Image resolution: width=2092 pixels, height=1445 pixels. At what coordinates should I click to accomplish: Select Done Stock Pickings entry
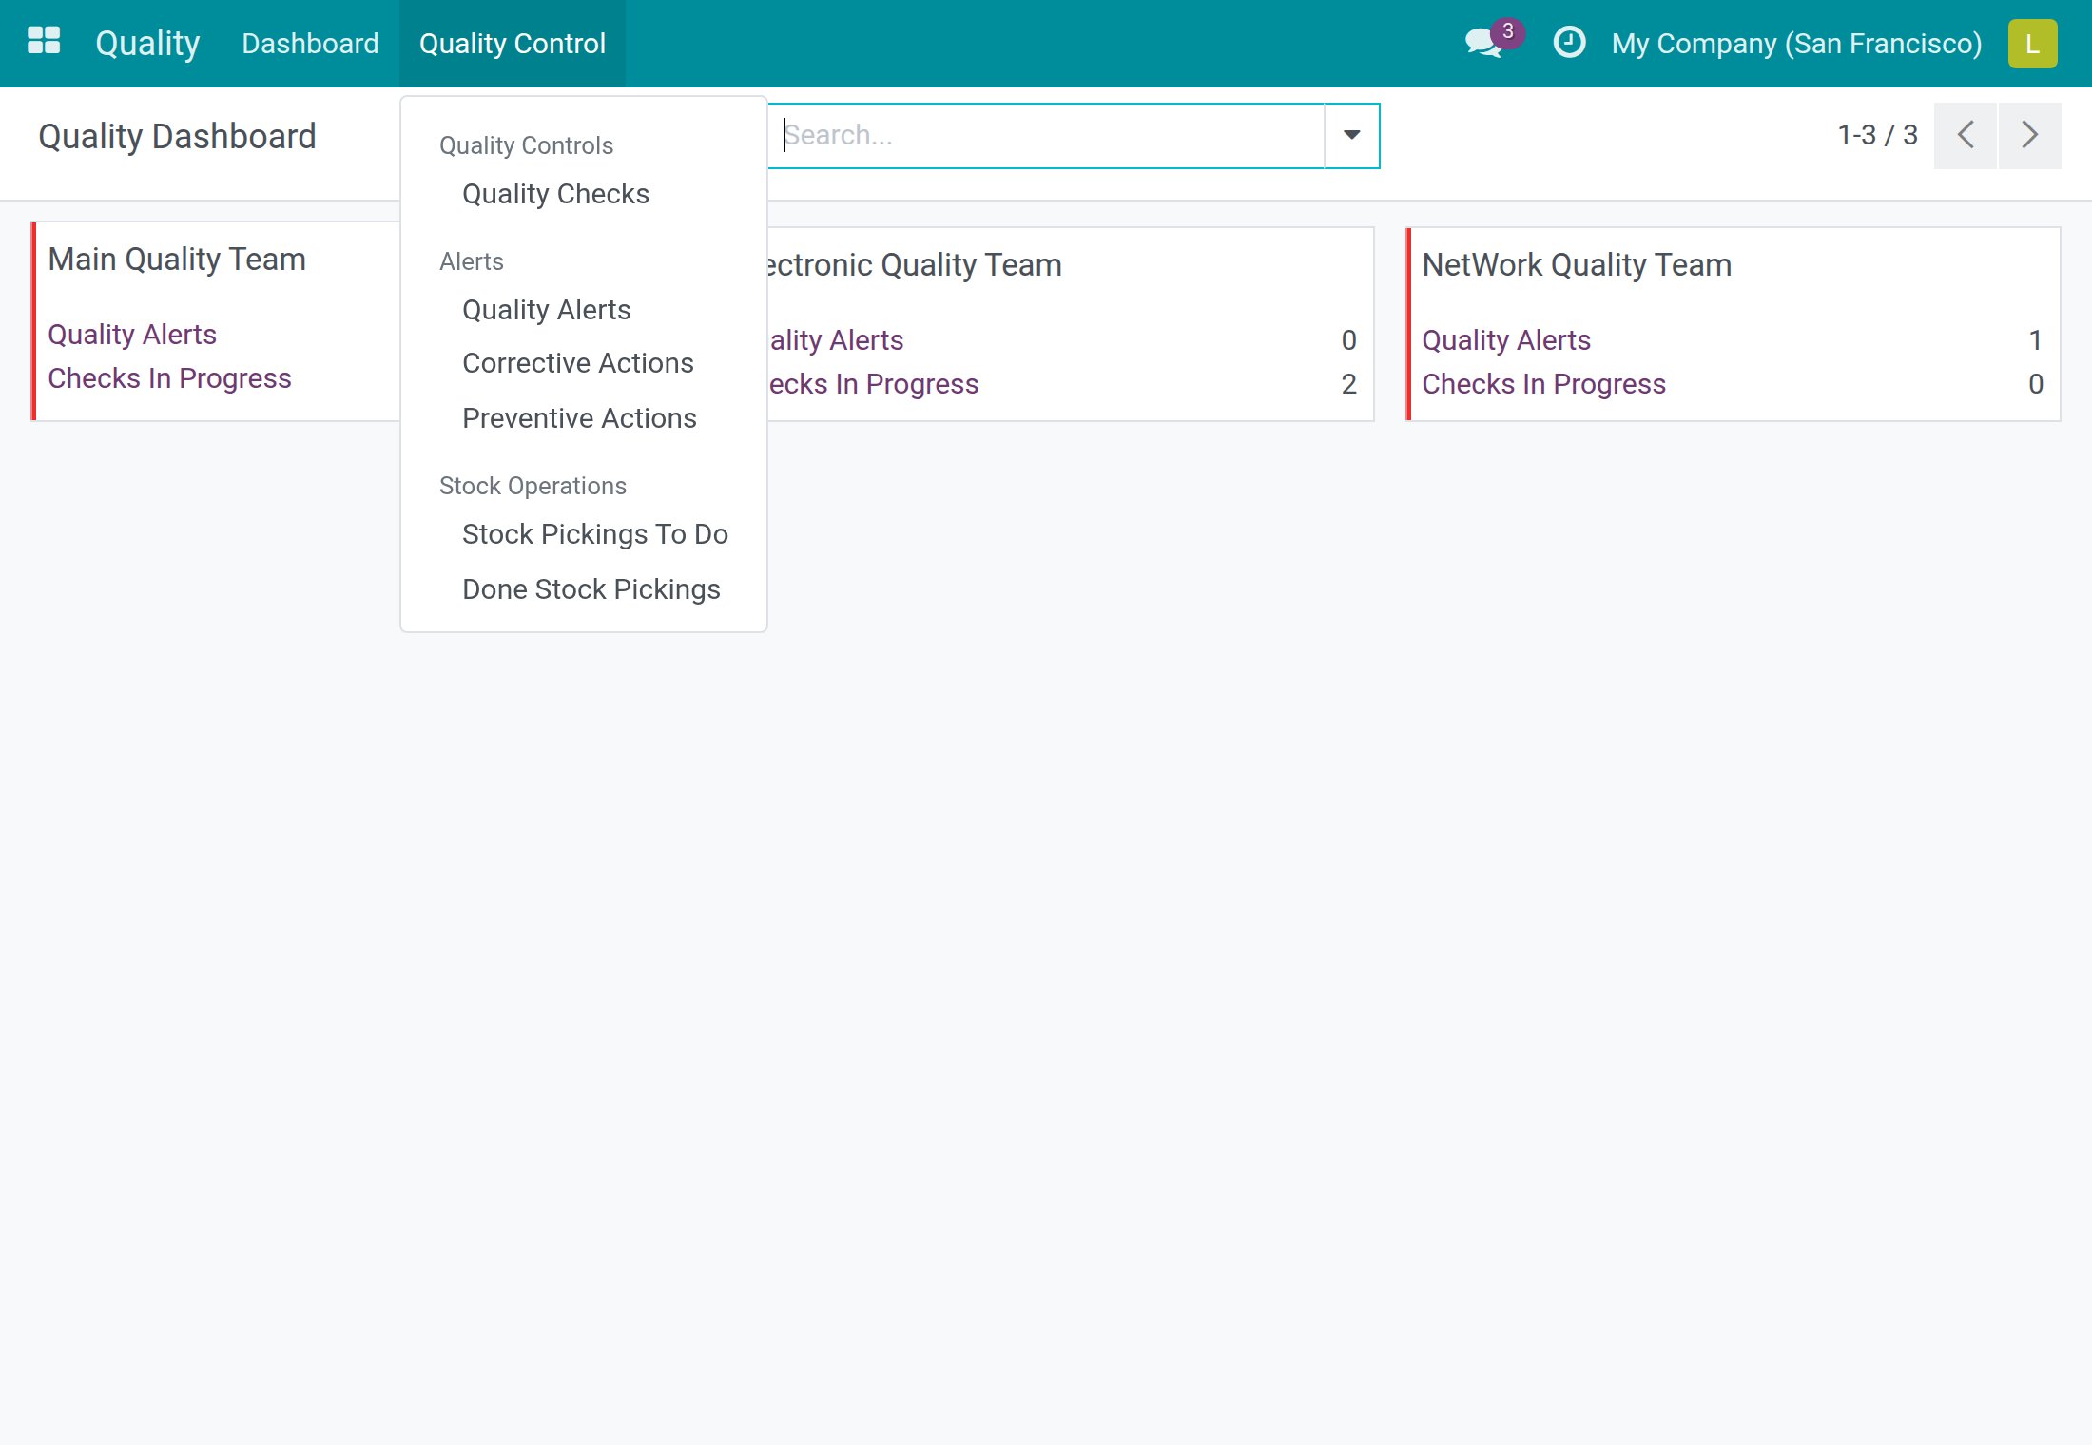pos(591,589)
